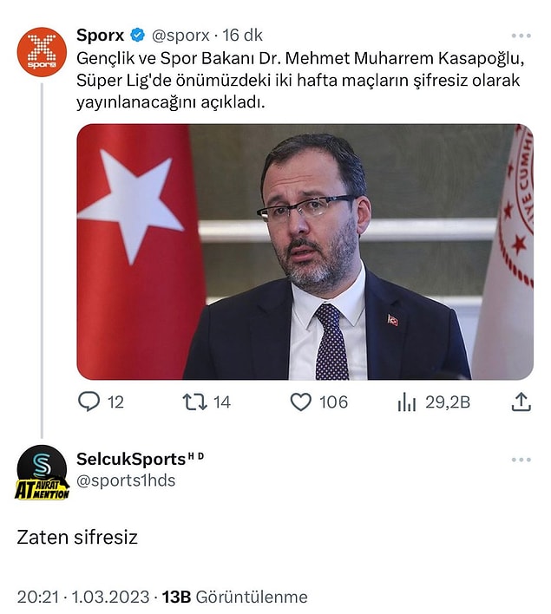Open more options menu on SelcukSports reply
Image resolution: width=551 pixels, height=614 pixels.
(521, 460)
